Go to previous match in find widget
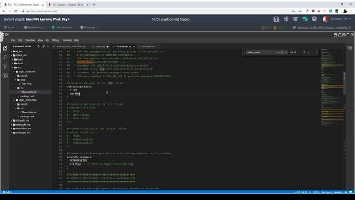This screenshot has height=200, width=355. coord(304,52)
